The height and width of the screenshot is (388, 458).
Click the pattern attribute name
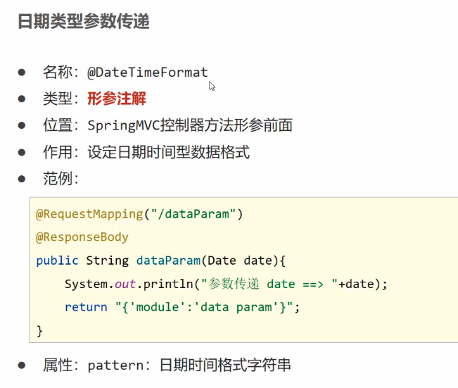click(x=115, y=365)
